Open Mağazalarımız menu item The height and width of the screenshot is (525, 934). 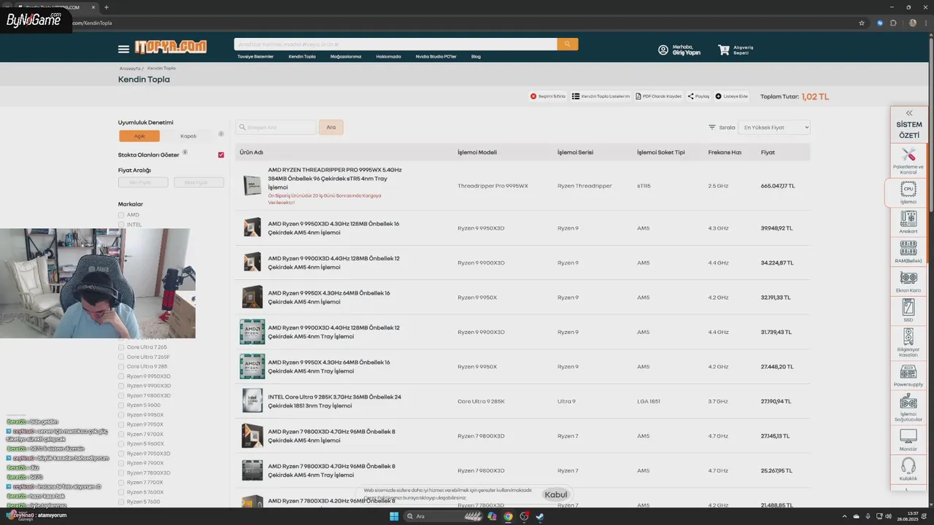(346, 56)
